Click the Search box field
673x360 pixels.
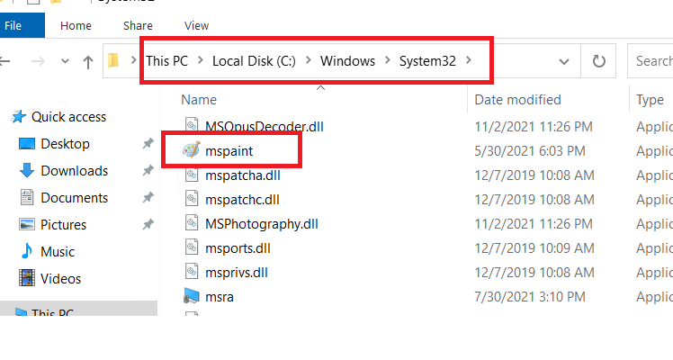[x=652, y=61]
